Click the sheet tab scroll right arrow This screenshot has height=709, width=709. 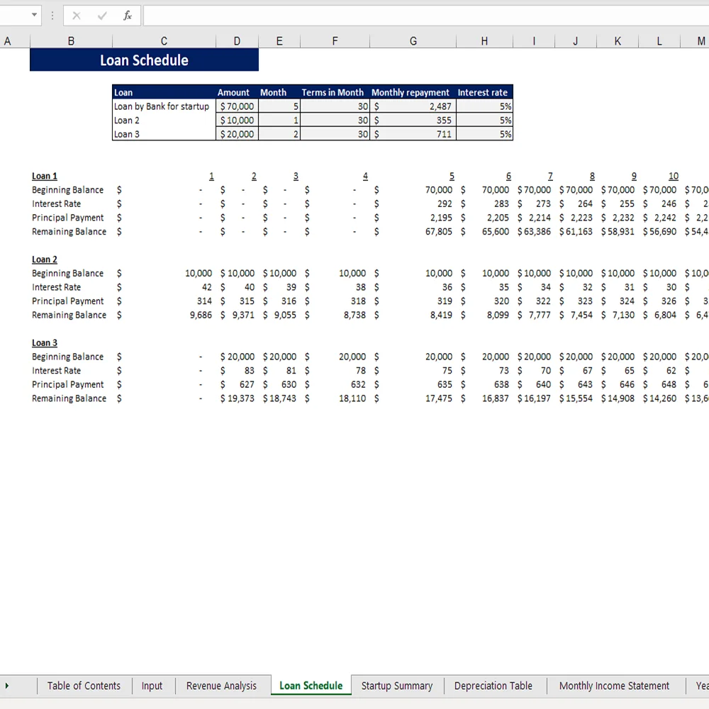(x=7, y=686)
